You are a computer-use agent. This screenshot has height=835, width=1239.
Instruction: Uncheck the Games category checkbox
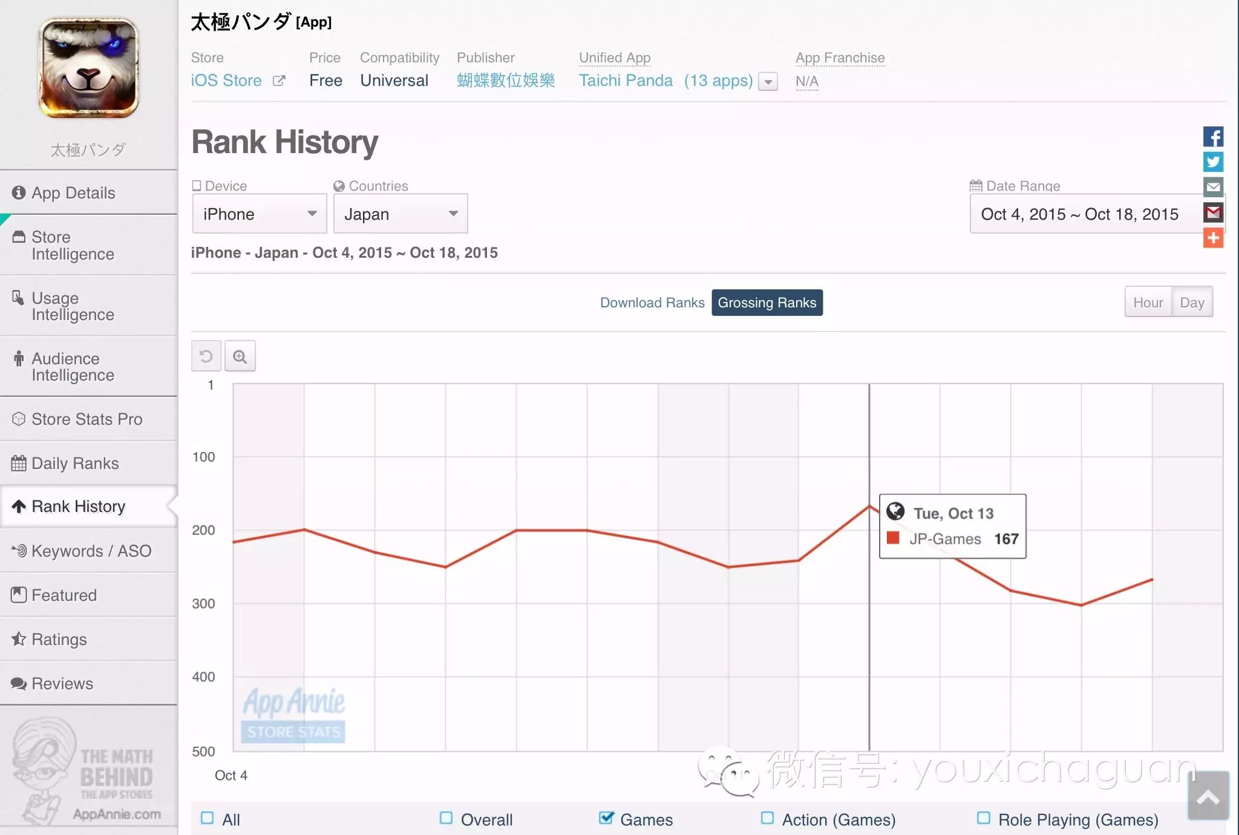click(606, 819)
